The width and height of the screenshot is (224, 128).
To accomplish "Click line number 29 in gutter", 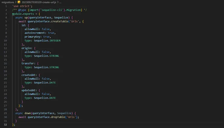I will coord(5,113).
